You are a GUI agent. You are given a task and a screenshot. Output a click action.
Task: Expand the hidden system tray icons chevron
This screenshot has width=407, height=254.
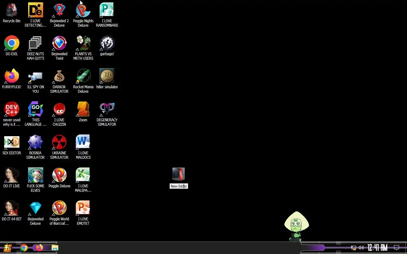click(346, 248)
